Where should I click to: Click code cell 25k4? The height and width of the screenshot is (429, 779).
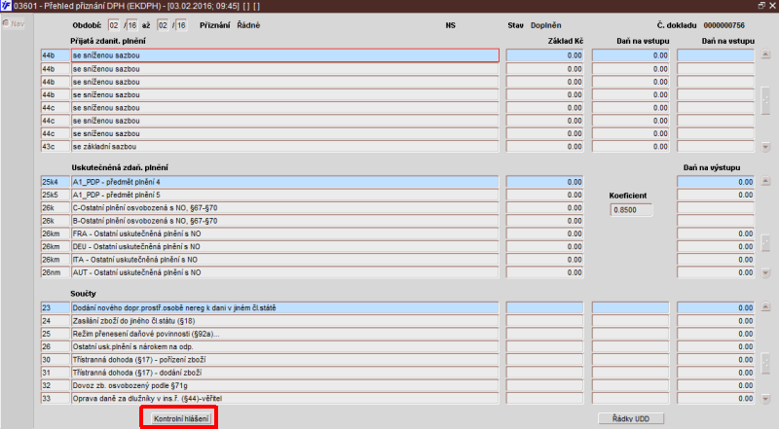[56, 182]
